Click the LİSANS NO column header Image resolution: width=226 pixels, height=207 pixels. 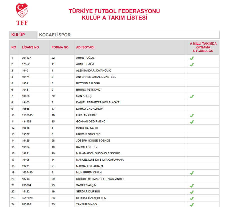pos(30,47)
